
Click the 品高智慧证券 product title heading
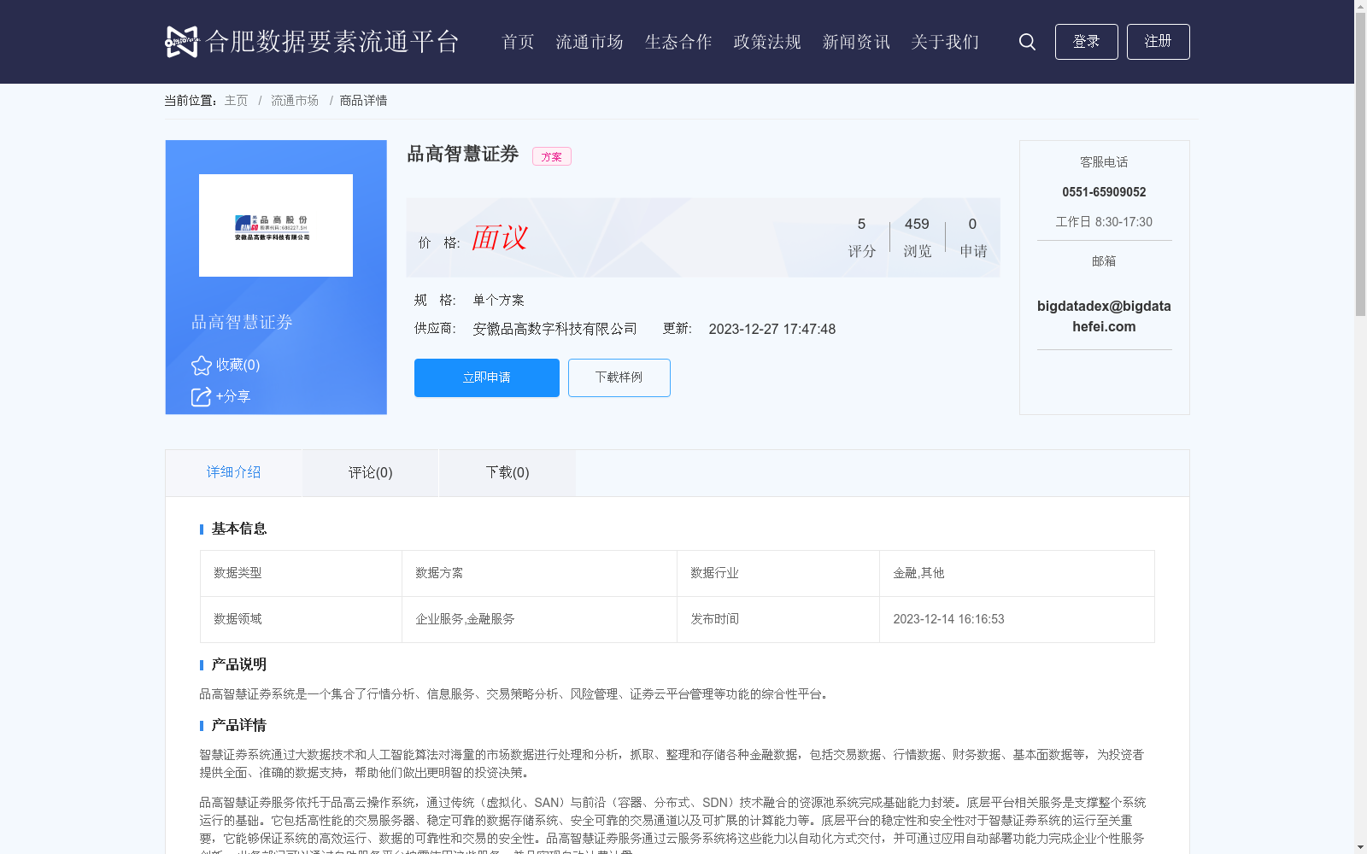(x=463, y=154)
